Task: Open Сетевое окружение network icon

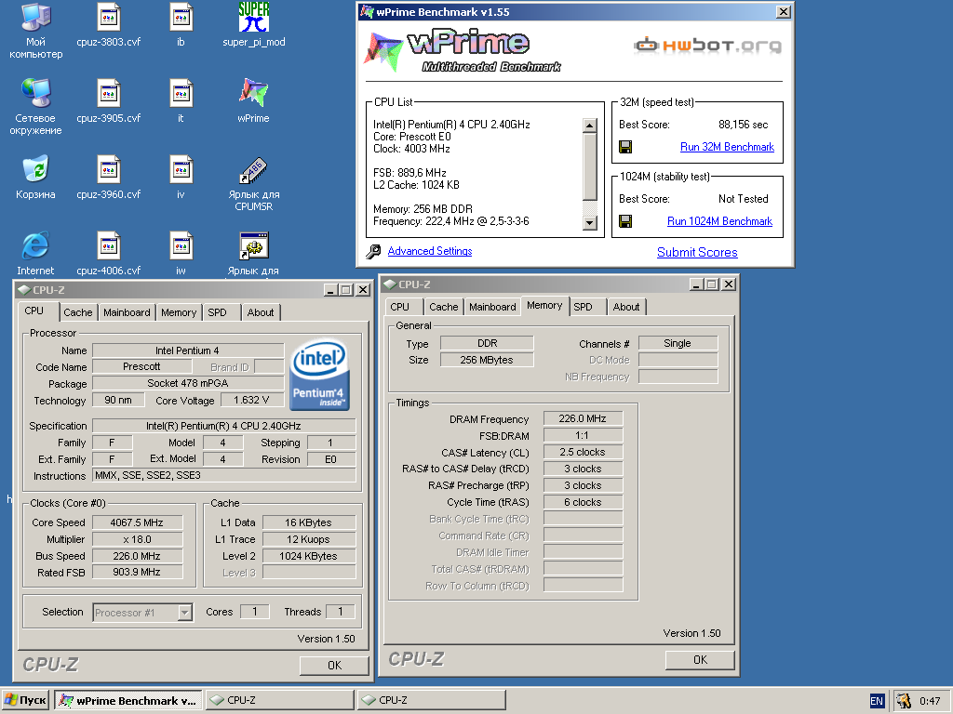Action: 35,107
